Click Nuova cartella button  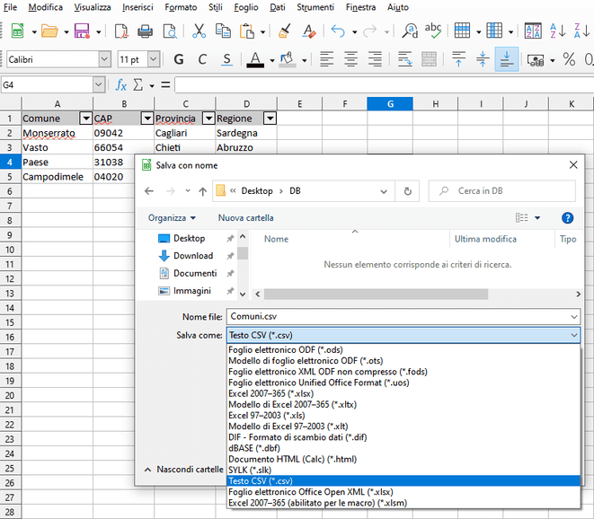click(x=245, y=217)
